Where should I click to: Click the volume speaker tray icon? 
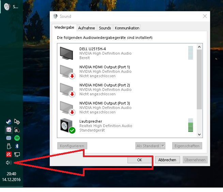(9, 163)
